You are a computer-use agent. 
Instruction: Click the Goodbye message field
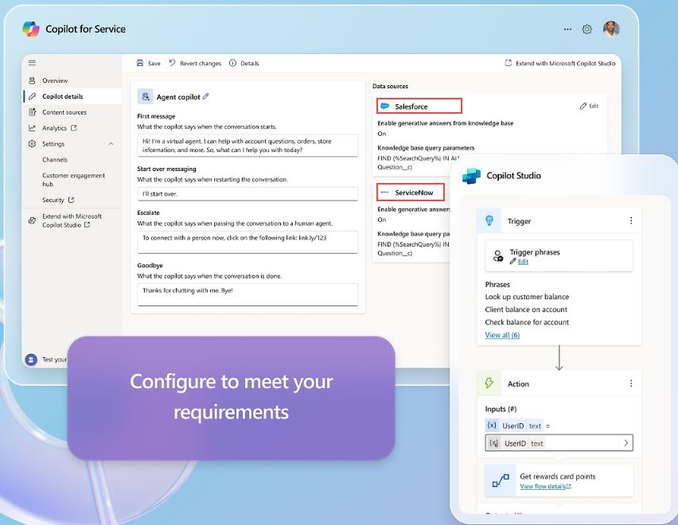pyautogui.click(x=247, y=294)
